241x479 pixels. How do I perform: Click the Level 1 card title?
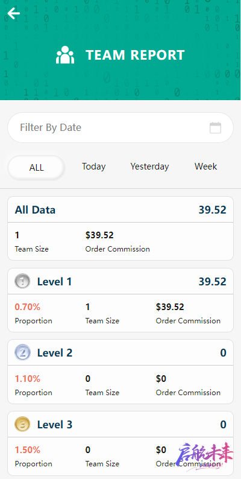[54, 281]
